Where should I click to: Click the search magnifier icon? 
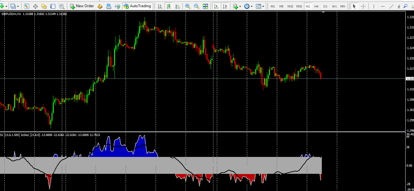tap(405, 6)
